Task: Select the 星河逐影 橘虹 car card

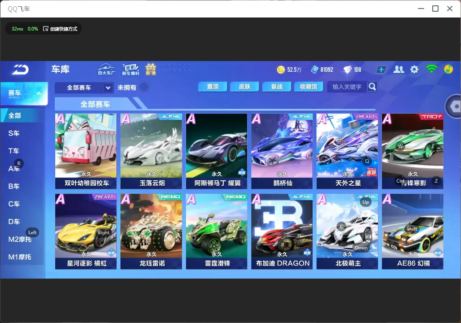Action: (x=86, y=231)
